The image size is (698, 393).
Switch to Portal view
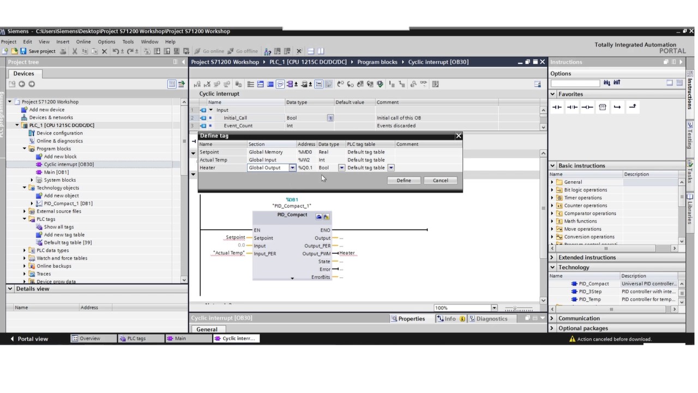(29, 339)
